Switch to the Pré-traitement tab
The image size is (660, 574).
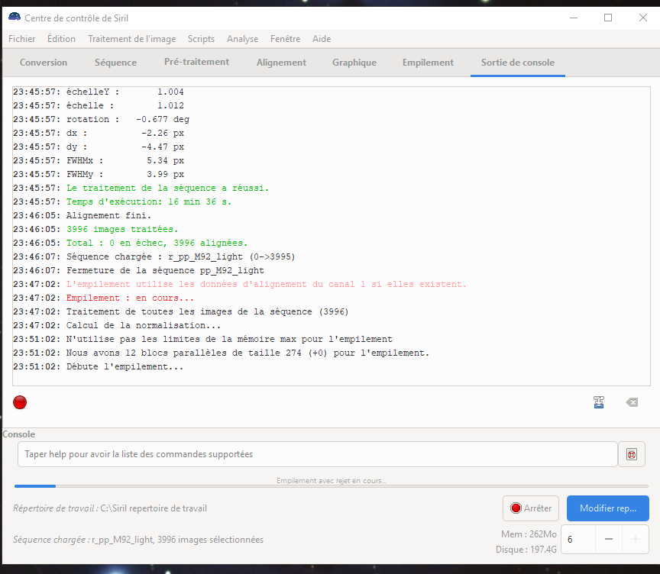click(x=196, y=63)
